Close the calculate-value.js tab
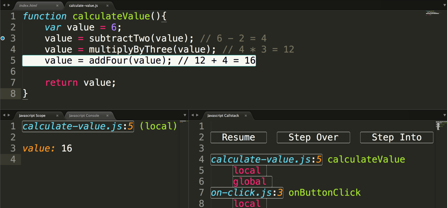Viewport: 447px width, 208px height. [x=107, y=6]
